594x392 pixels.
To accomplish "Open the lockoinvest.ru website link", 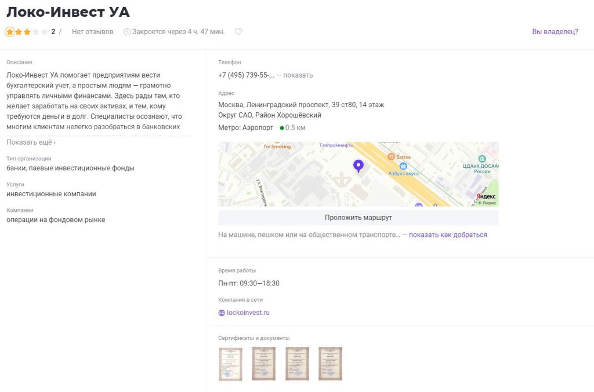I will (x=248, y=313).
